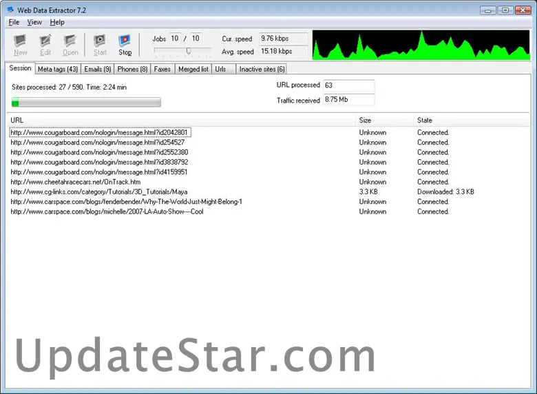Image resolution: width=537 pixels, height=394 pixels.
Task: Click the sites processed progress bar
Action: click(86, 102)
